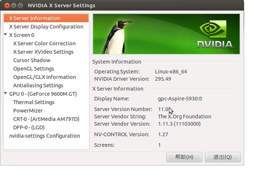
Task: Open OpenGL Settings
Action: pos(34,69)
